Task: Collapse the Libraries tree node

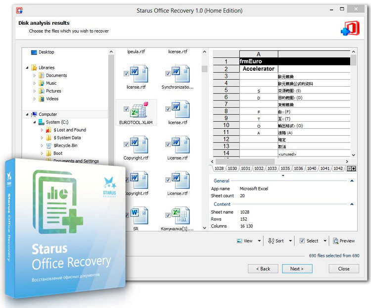Action: (27, 68)
